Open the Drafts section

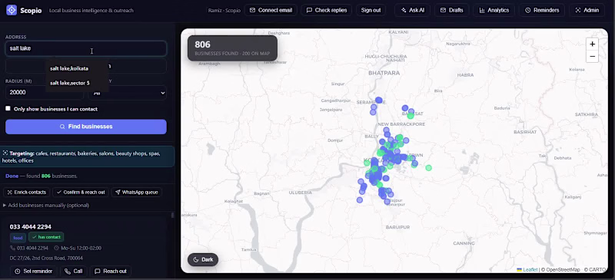pos(451,10)
